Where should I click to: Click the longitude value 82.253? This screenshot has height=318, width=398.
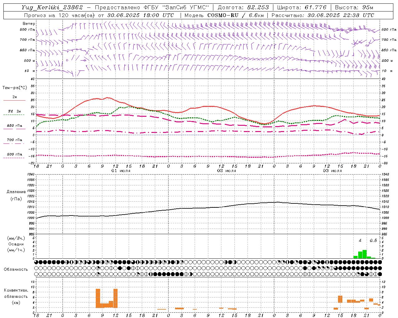258,7
